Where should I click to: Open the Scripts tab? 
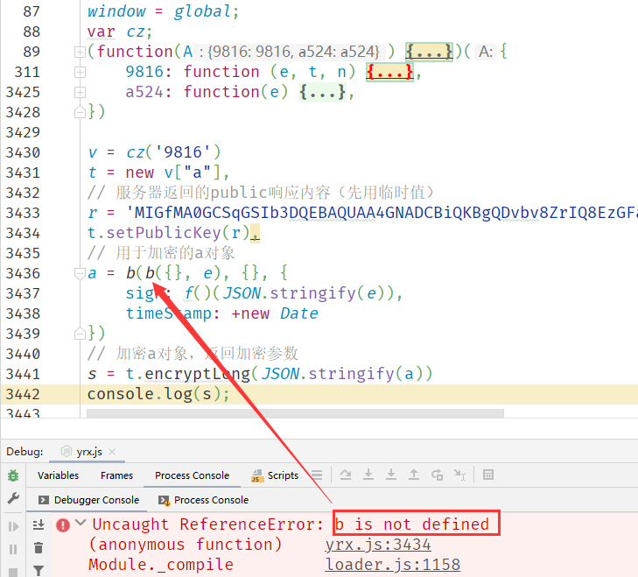[276, 475]
